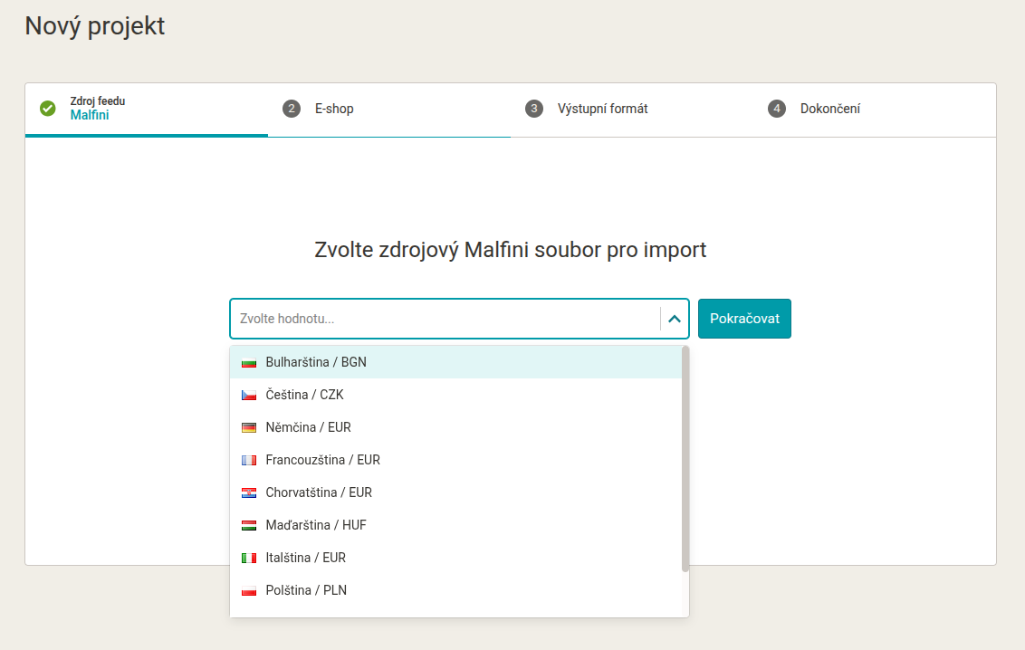The width and height of the screenshot is (1025, 650).
Task: Choose Francouzština / EUR from list
Action: pyautogui.click(x=455, y=460)
